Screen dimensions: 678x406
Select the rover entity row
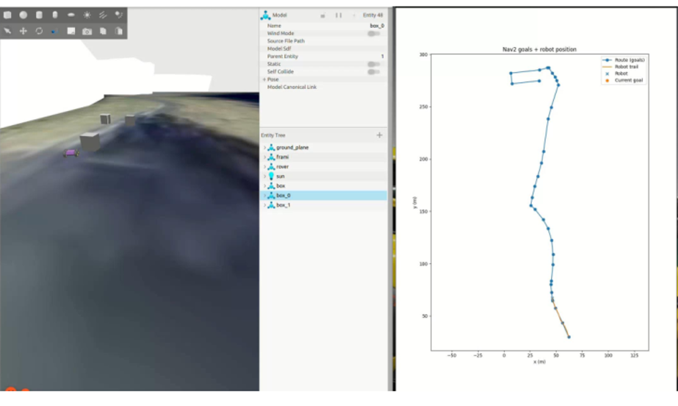pos(323,167)
